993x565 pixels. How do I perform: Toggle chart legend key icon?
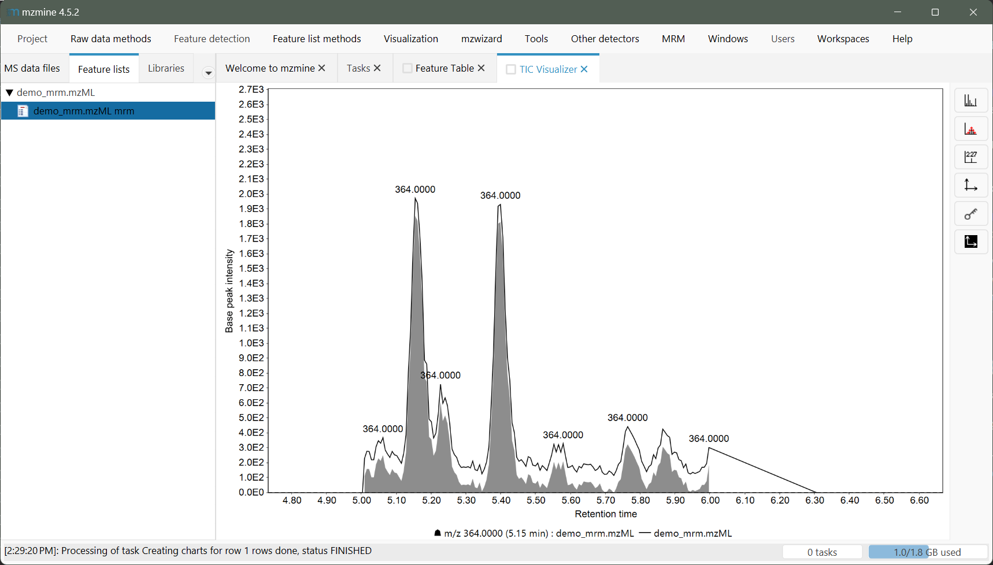point(971,214)
